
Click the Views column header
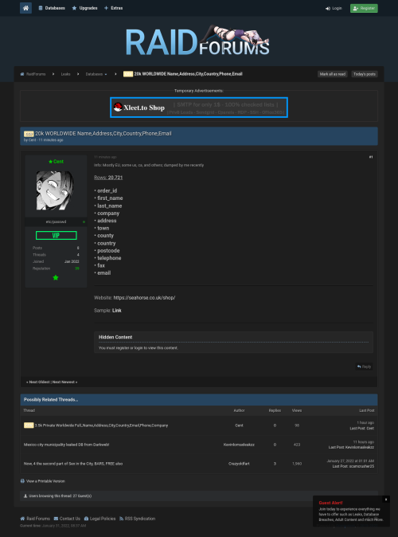(297, 410)
